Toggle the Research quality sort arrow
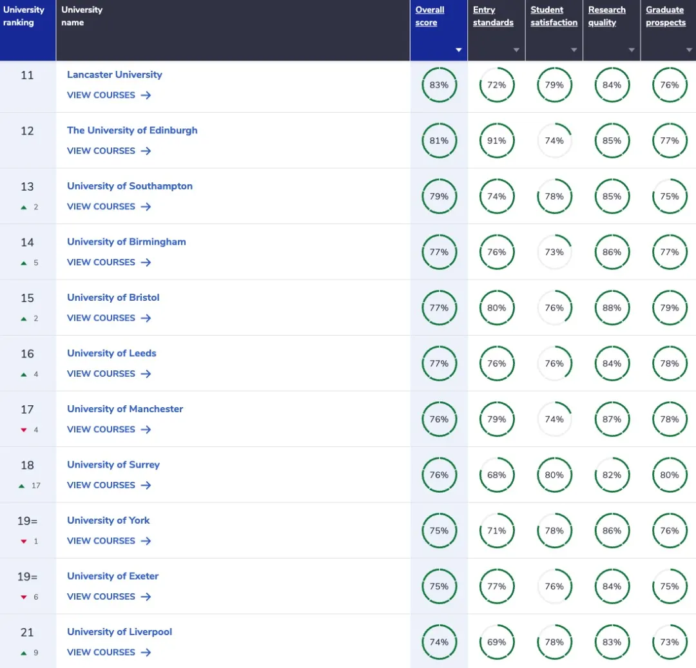 (x=632, y=50)
